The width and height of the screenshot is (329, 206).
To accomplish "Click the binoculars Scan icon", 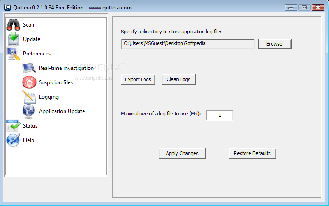I will tap(14, 25).
